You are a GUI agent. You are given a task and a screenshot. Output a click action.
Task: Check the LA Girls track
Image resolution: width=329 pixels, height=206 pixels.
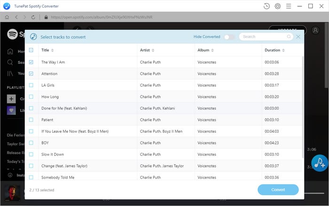[x=31, y=85]
